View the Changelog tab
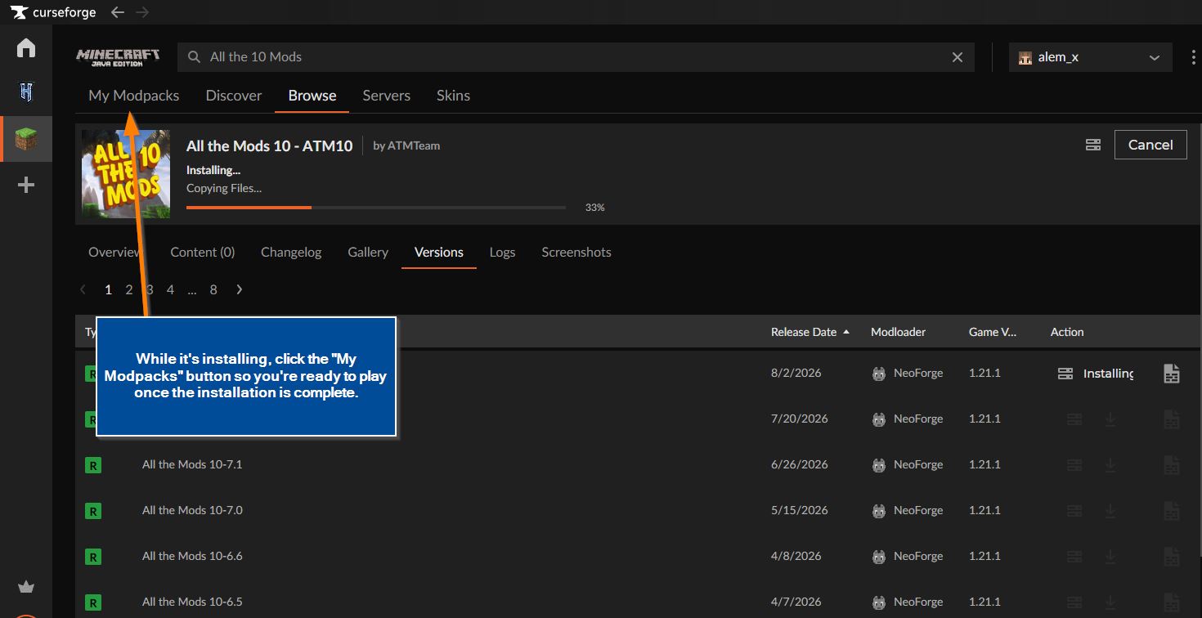This screenshot has width=1202, height=618. [x=291, y=252]
